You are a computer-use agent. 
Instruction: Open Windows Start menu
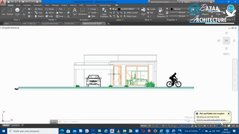[x=3, y=131]
